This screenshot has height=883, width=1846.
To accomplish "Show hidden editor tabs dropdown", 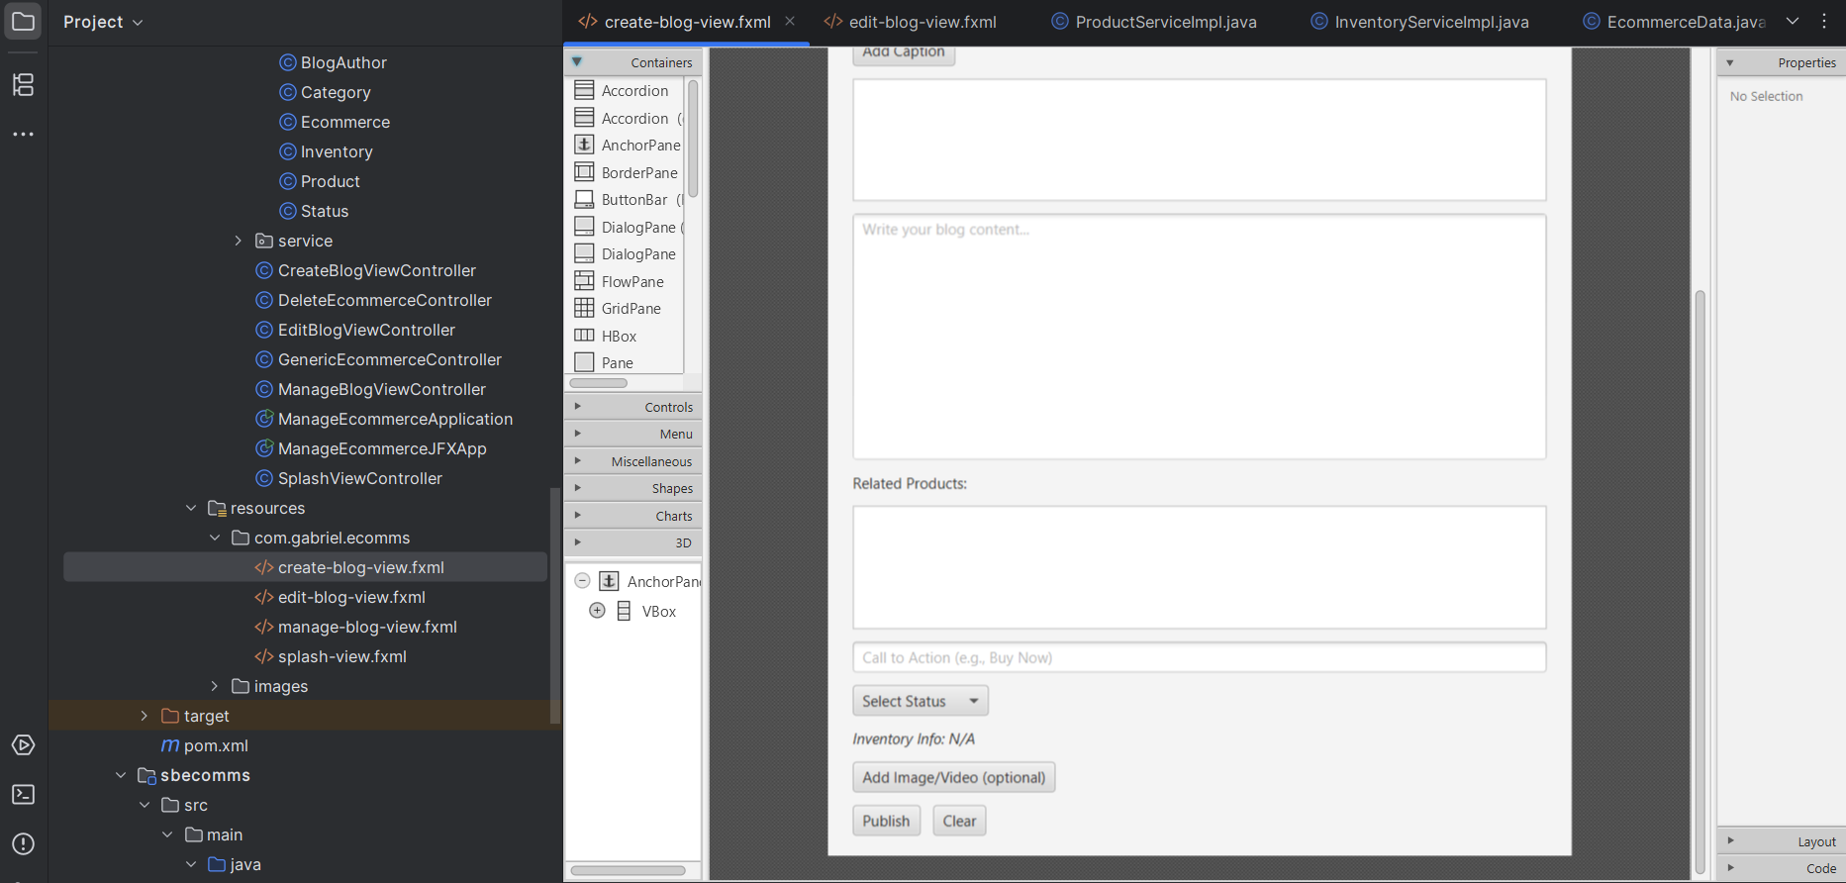I will (x=1793, y=21).
